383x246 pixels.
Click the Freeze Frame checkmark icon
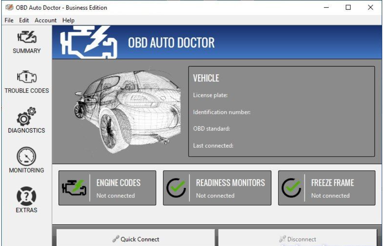pos(291,188)
